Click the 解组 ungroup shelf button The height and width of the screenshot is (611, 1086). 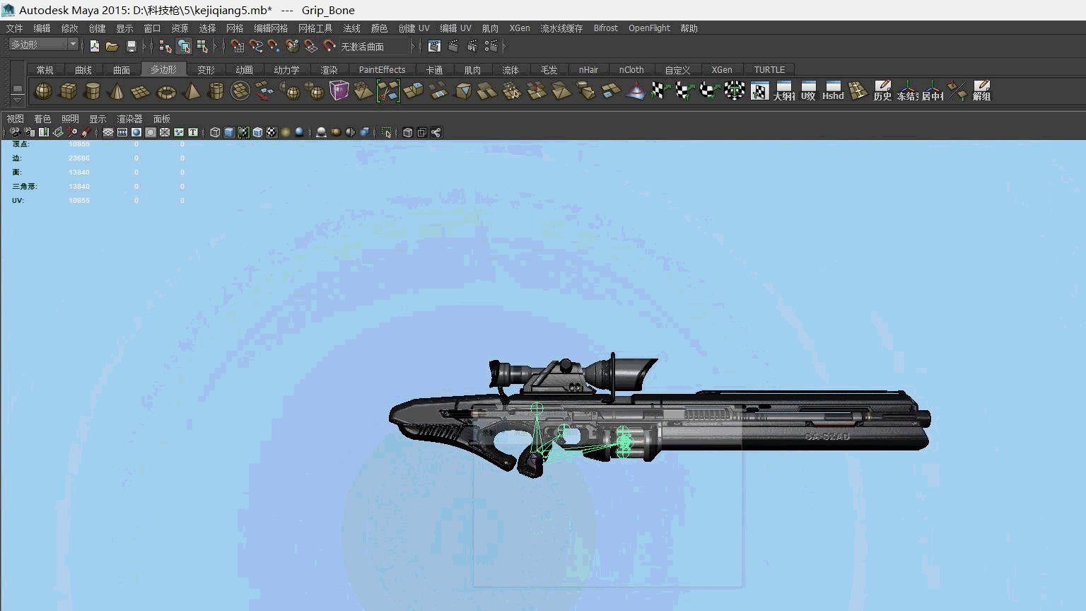click(x=981, y=91)
